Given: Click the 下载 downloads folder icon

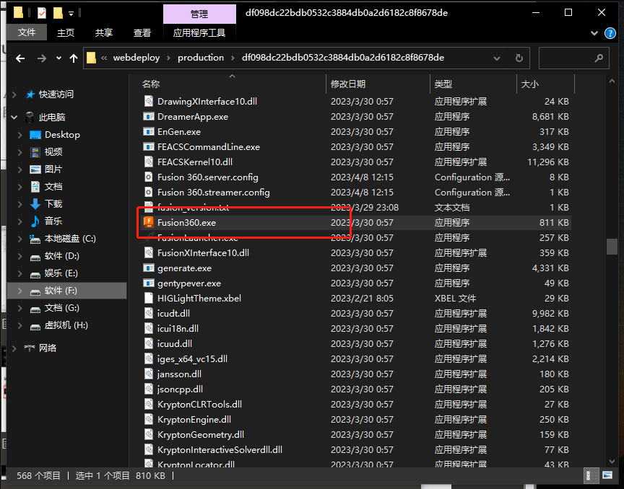Looking at the screenshot, I should [35, 204].
